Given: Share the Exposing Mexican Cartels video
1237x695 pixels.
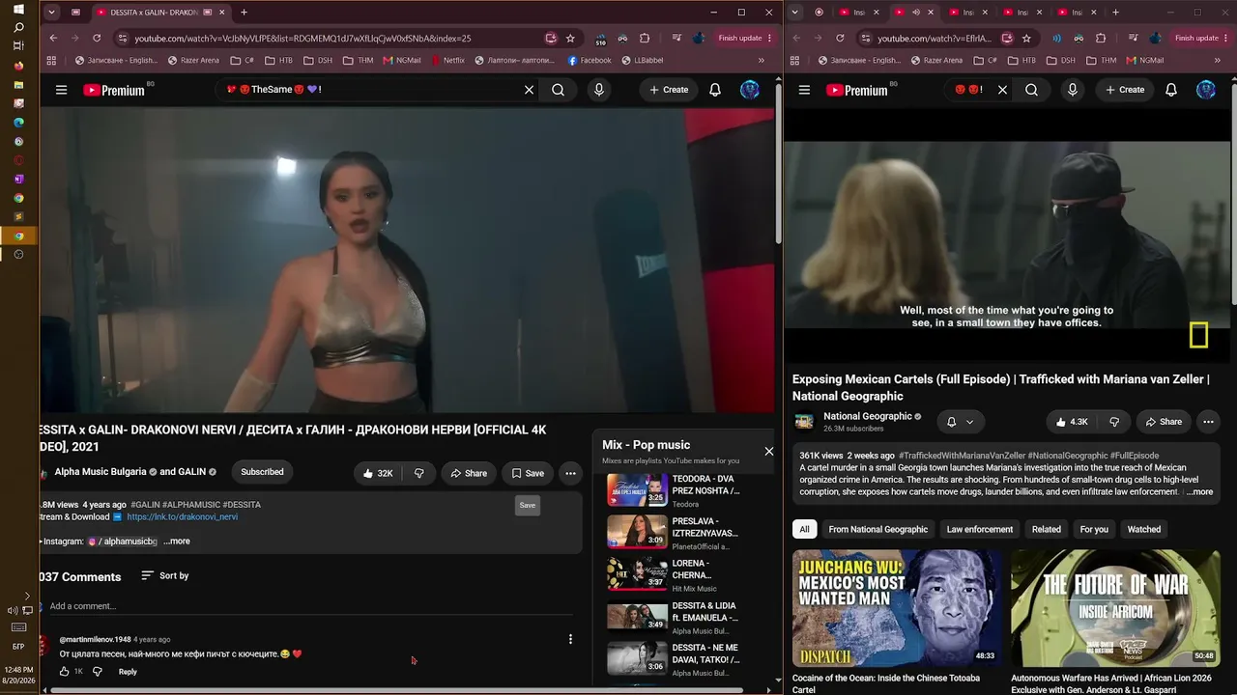Looking at the screenshot, I should (x=1164, y=422).
